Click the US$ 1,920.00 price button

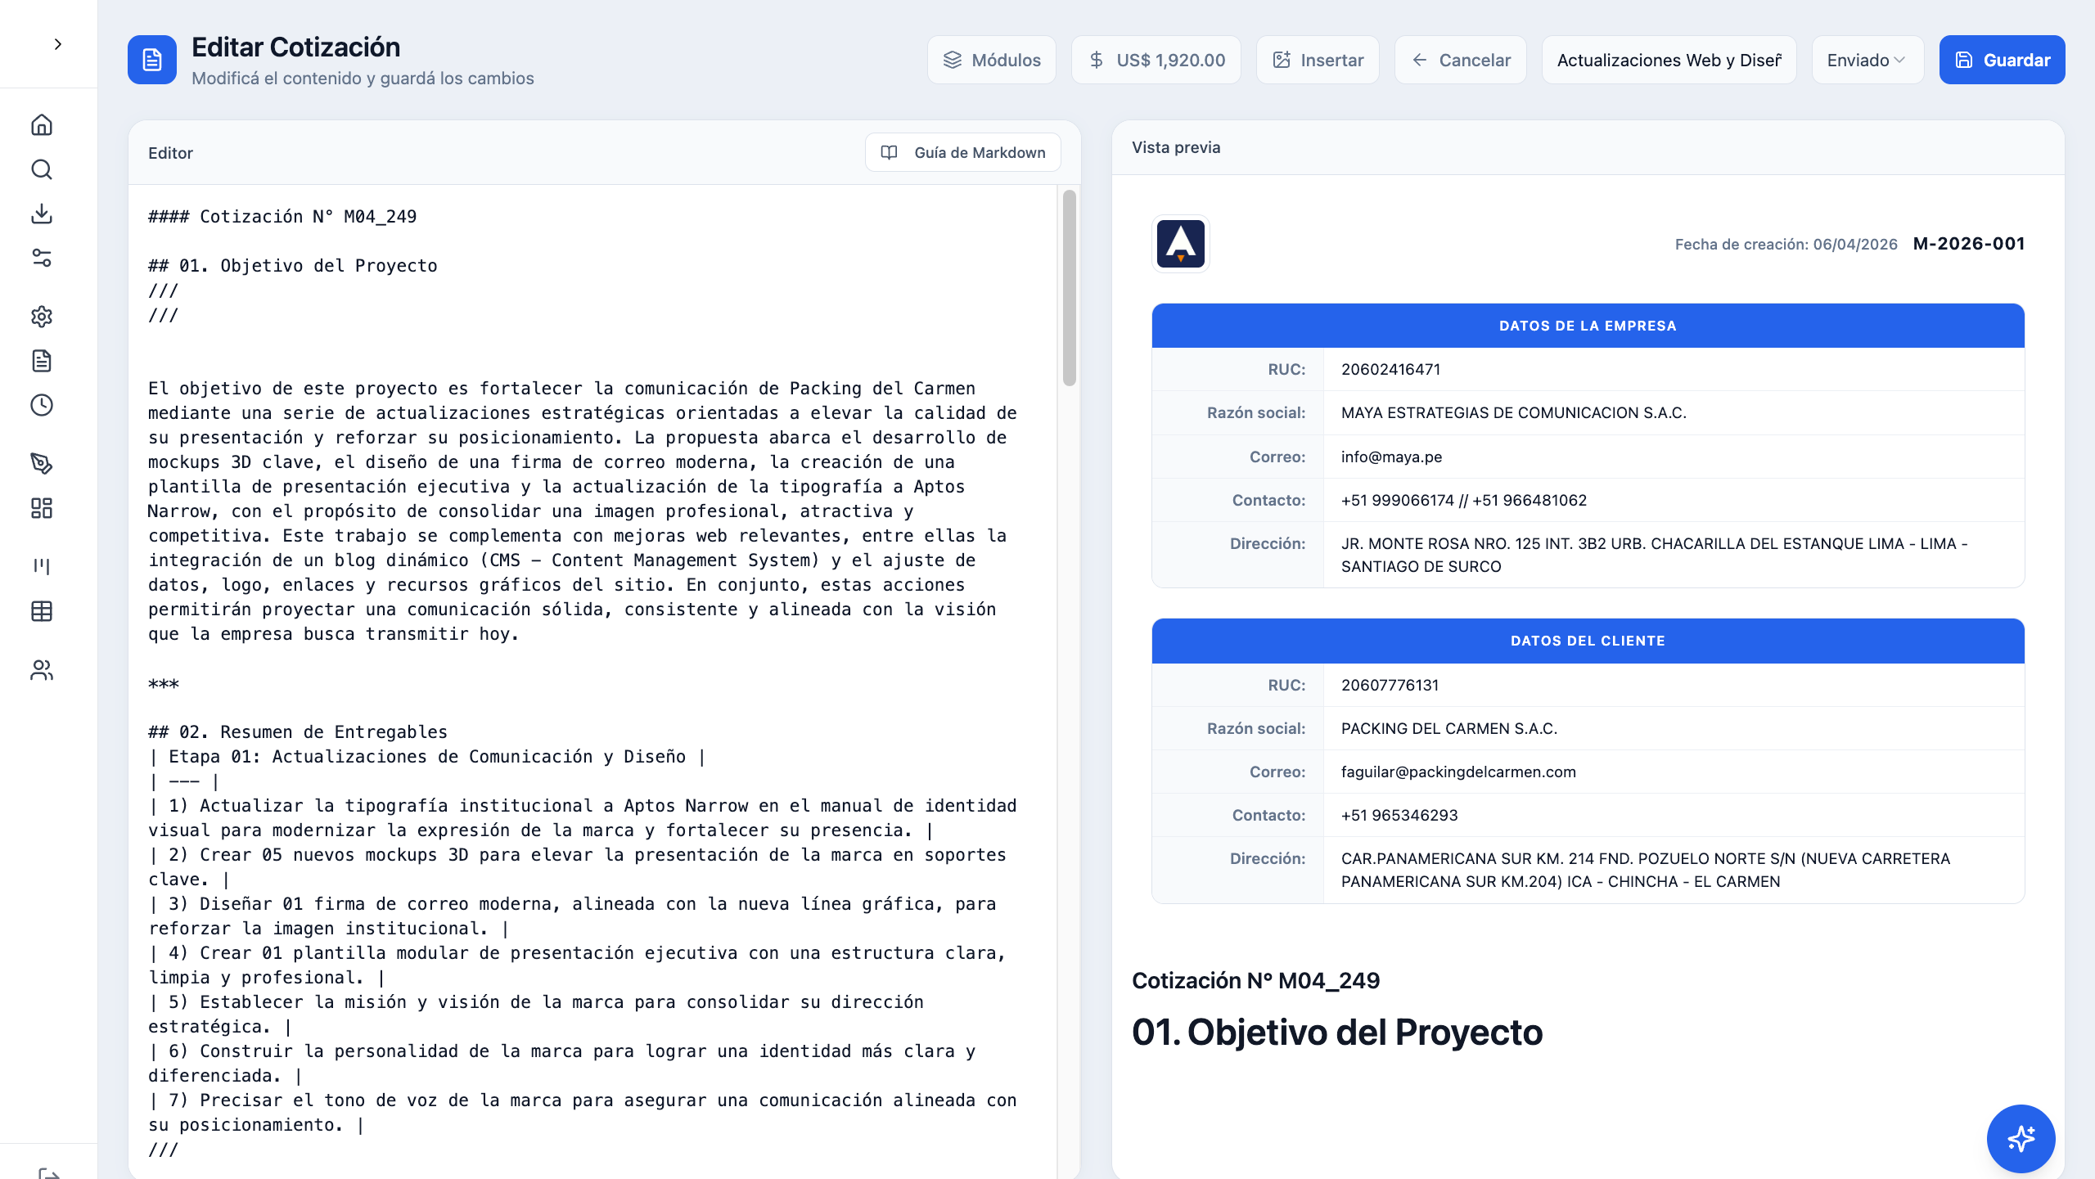pyautogui.click(x=1156, y=60)
